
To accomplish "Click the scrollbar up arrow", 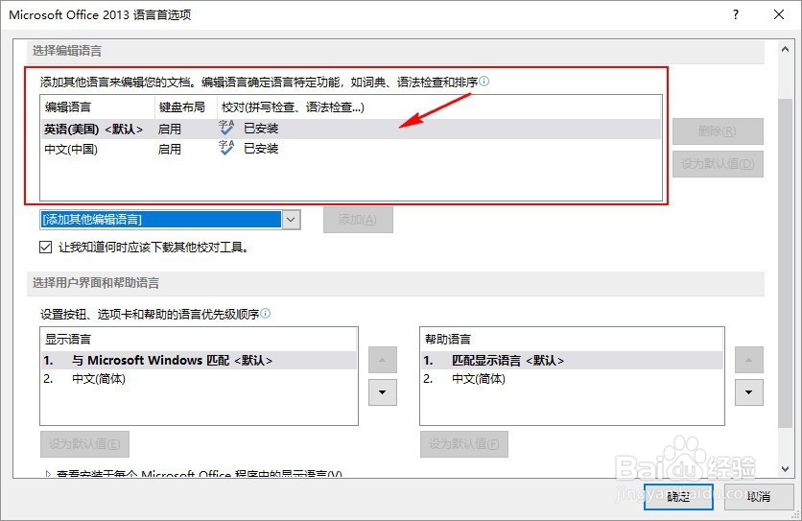I will tap(785, 49).
